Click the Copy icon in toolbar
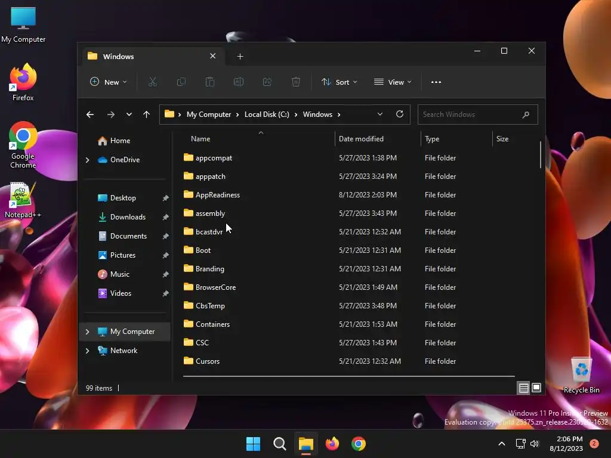 (x=181, y=82)
